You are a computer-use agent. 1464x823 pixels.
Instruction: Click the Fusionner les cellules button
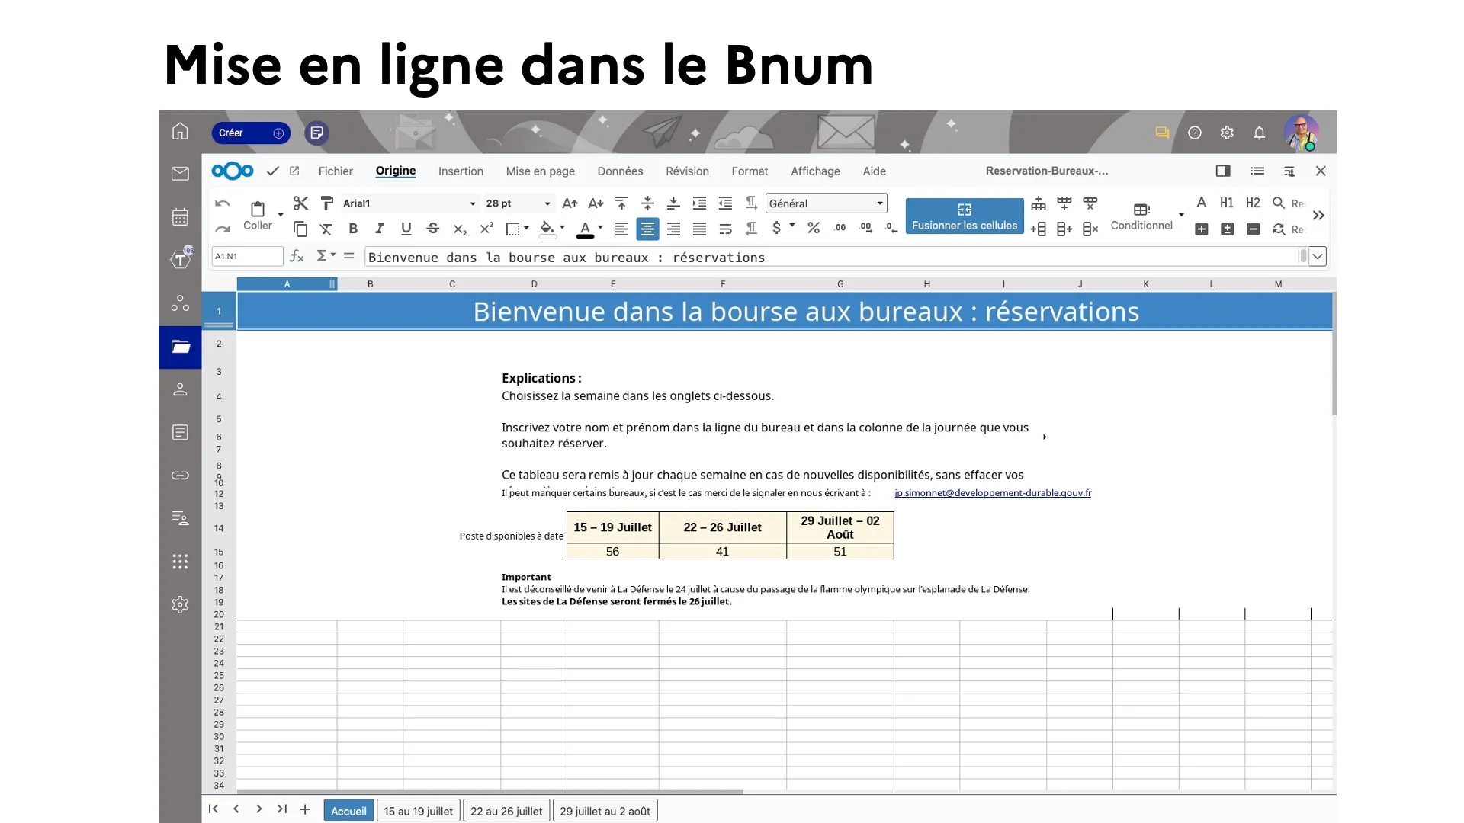tap(964, 216)
